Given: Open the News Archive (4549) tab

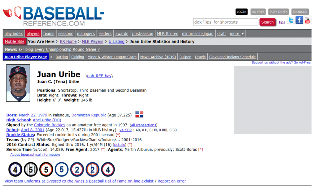Looking at the screenshot, I should (158, 57).
